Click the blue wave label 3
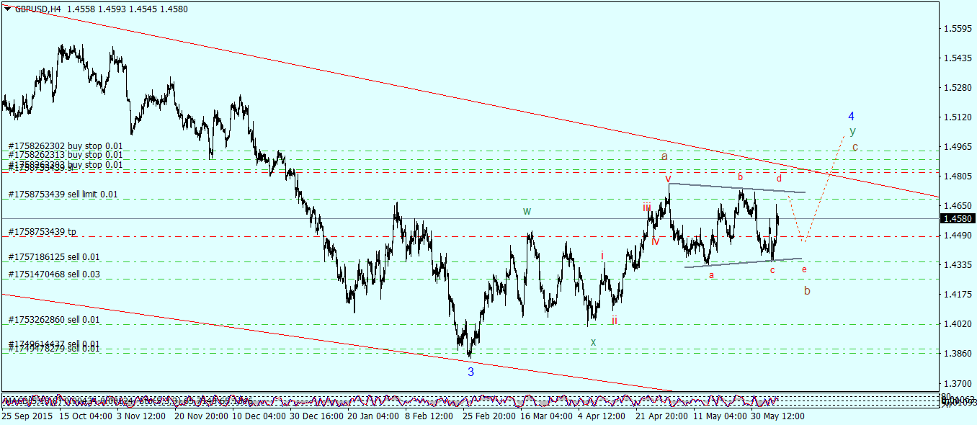 tap(470, 372)
